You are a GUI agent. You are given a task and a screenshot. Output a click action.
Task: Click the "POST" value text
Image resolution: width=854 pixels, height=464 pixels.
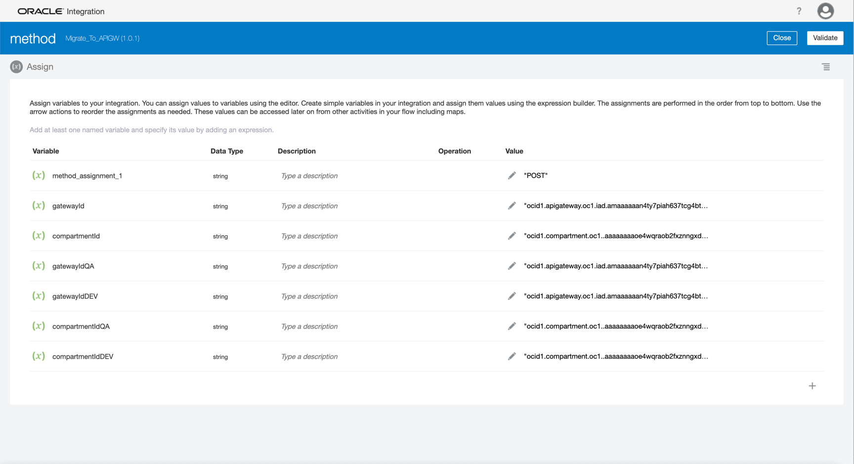coord(536,175)
